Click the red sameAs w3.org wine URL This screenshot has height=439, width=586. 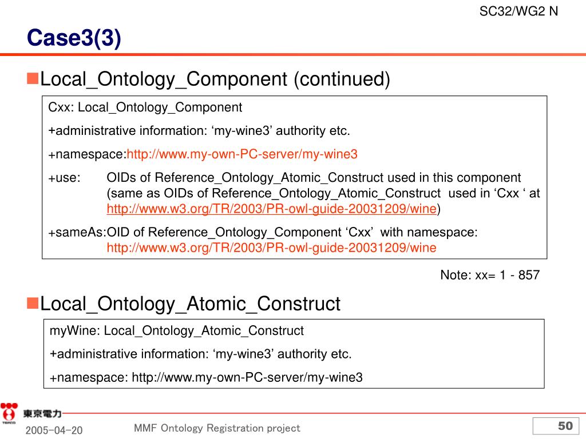[272, 248]
